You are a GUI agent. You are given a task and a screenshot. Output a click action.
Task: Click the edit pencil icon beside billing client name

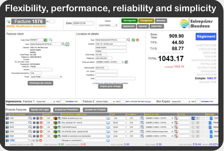pos(67,44)
